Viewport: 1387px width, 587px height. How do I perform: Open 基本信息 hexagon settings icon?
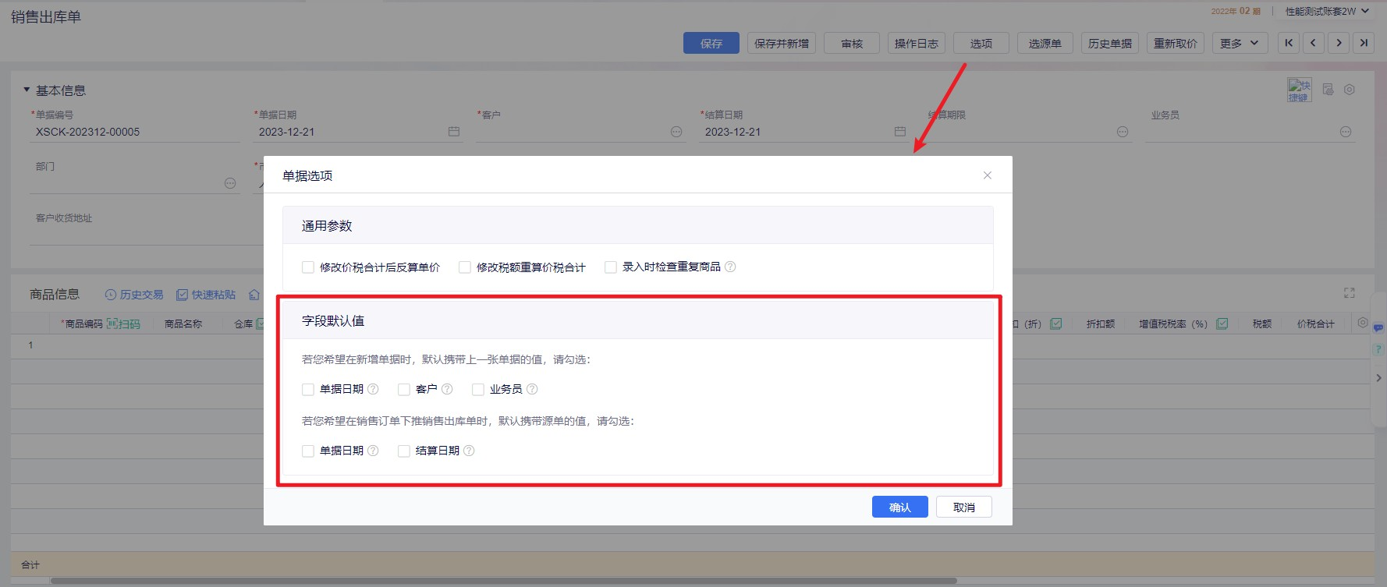point(1350,90)
